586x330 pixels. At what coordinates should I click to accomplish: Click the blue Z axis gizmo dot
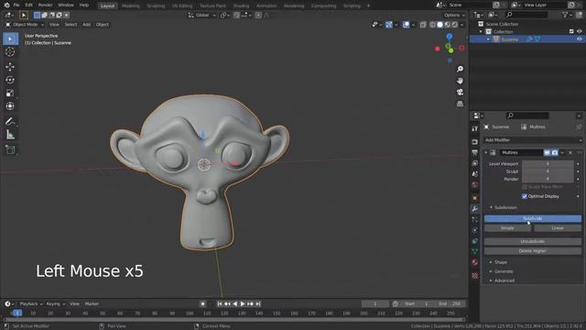point(450,37)
